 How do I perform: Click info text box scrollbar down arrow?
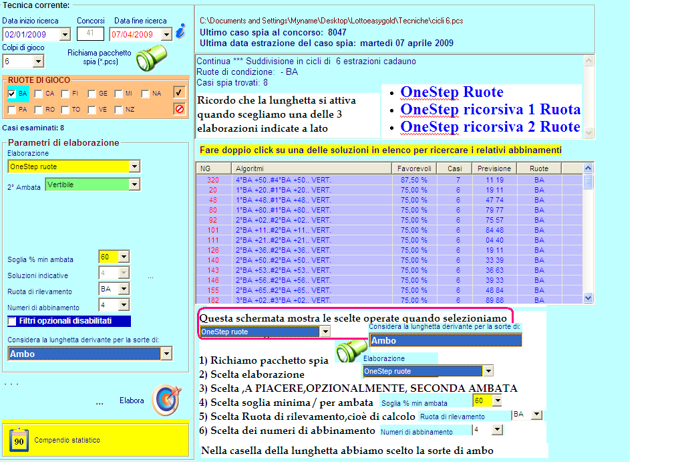[589, 132]
